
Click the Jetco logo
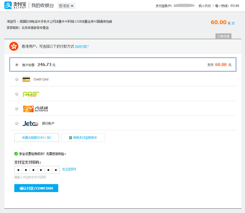pyautogui.click(x=30, y=124)
